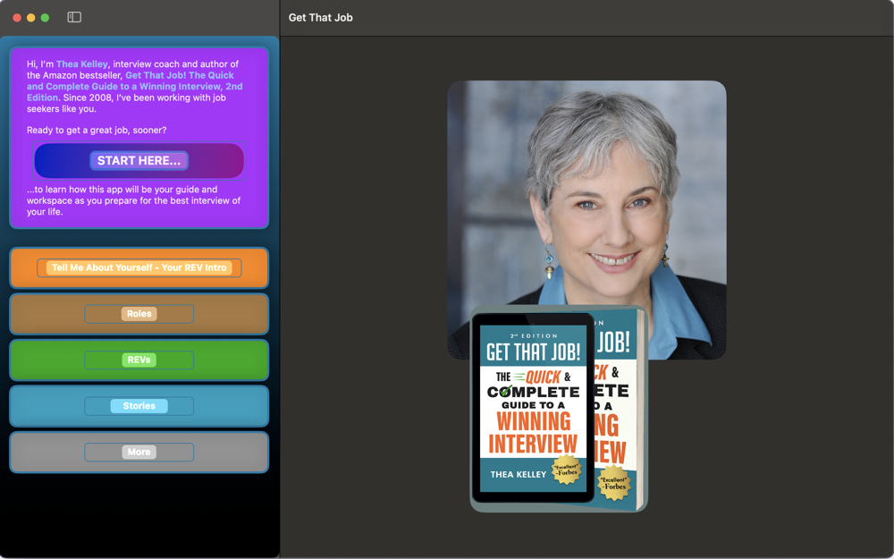894x559 pixels.
Task: Maximize the window with the green button
Action: click(45, 18)
